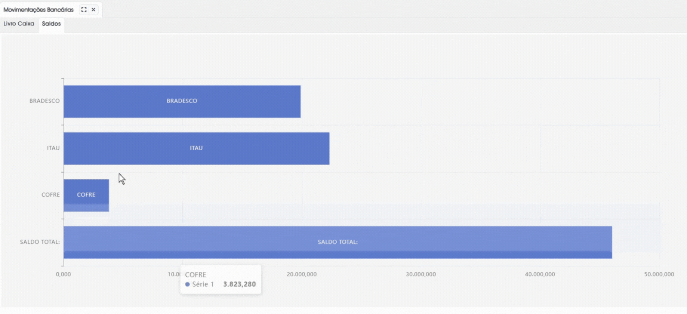Click the ITAU bar in the chart
Viewport: 687px width, 314px height.
click(197, 148)
